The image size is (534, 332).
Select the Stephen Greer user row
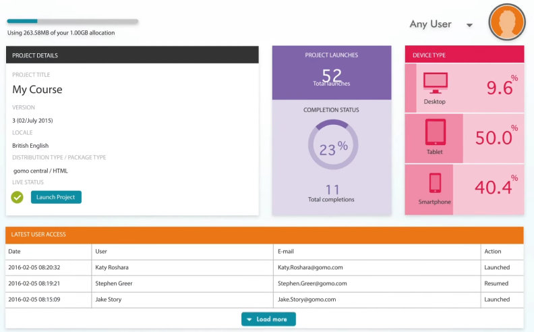coord(114,283)
